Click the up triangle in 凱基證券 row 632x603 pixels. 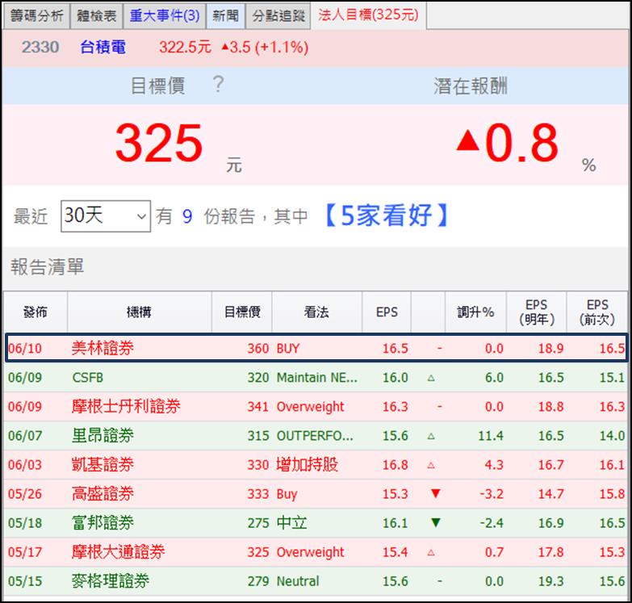(x=431, y=465)
